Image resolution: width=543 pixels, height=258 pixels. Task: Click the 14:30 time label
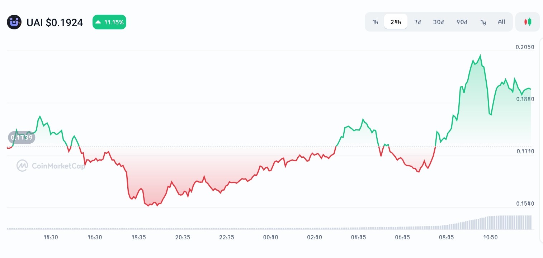[51, 237]
